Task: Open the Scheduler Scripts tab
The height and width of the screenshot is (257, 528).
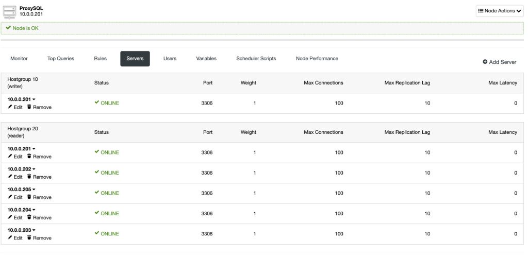Action: coord(256,59)
